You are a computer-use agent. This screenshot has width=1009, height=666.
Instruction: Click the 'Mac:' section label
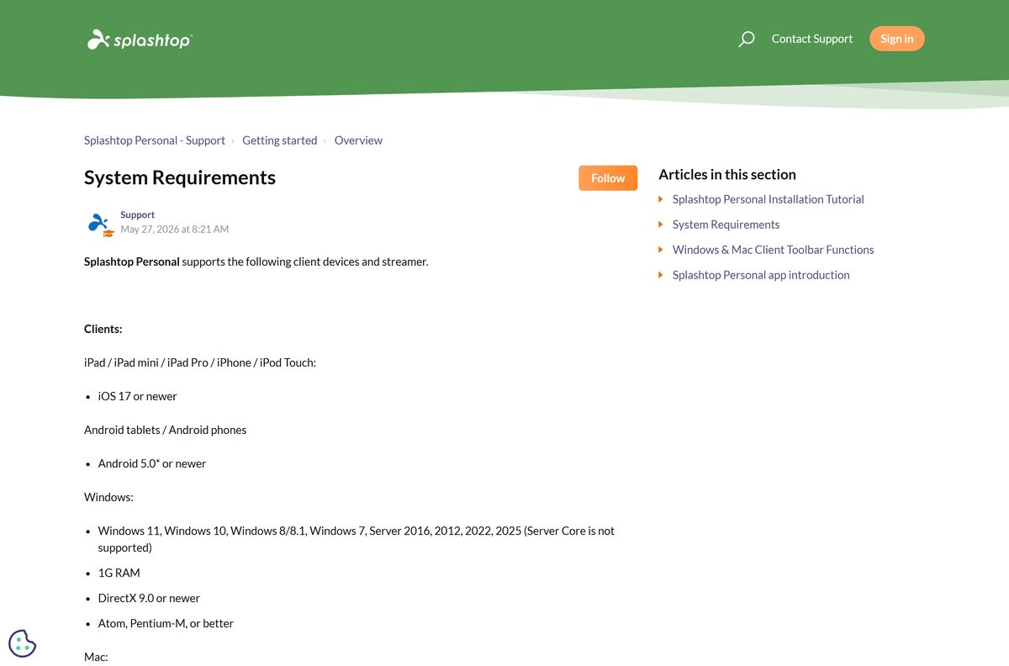(96, 657)
